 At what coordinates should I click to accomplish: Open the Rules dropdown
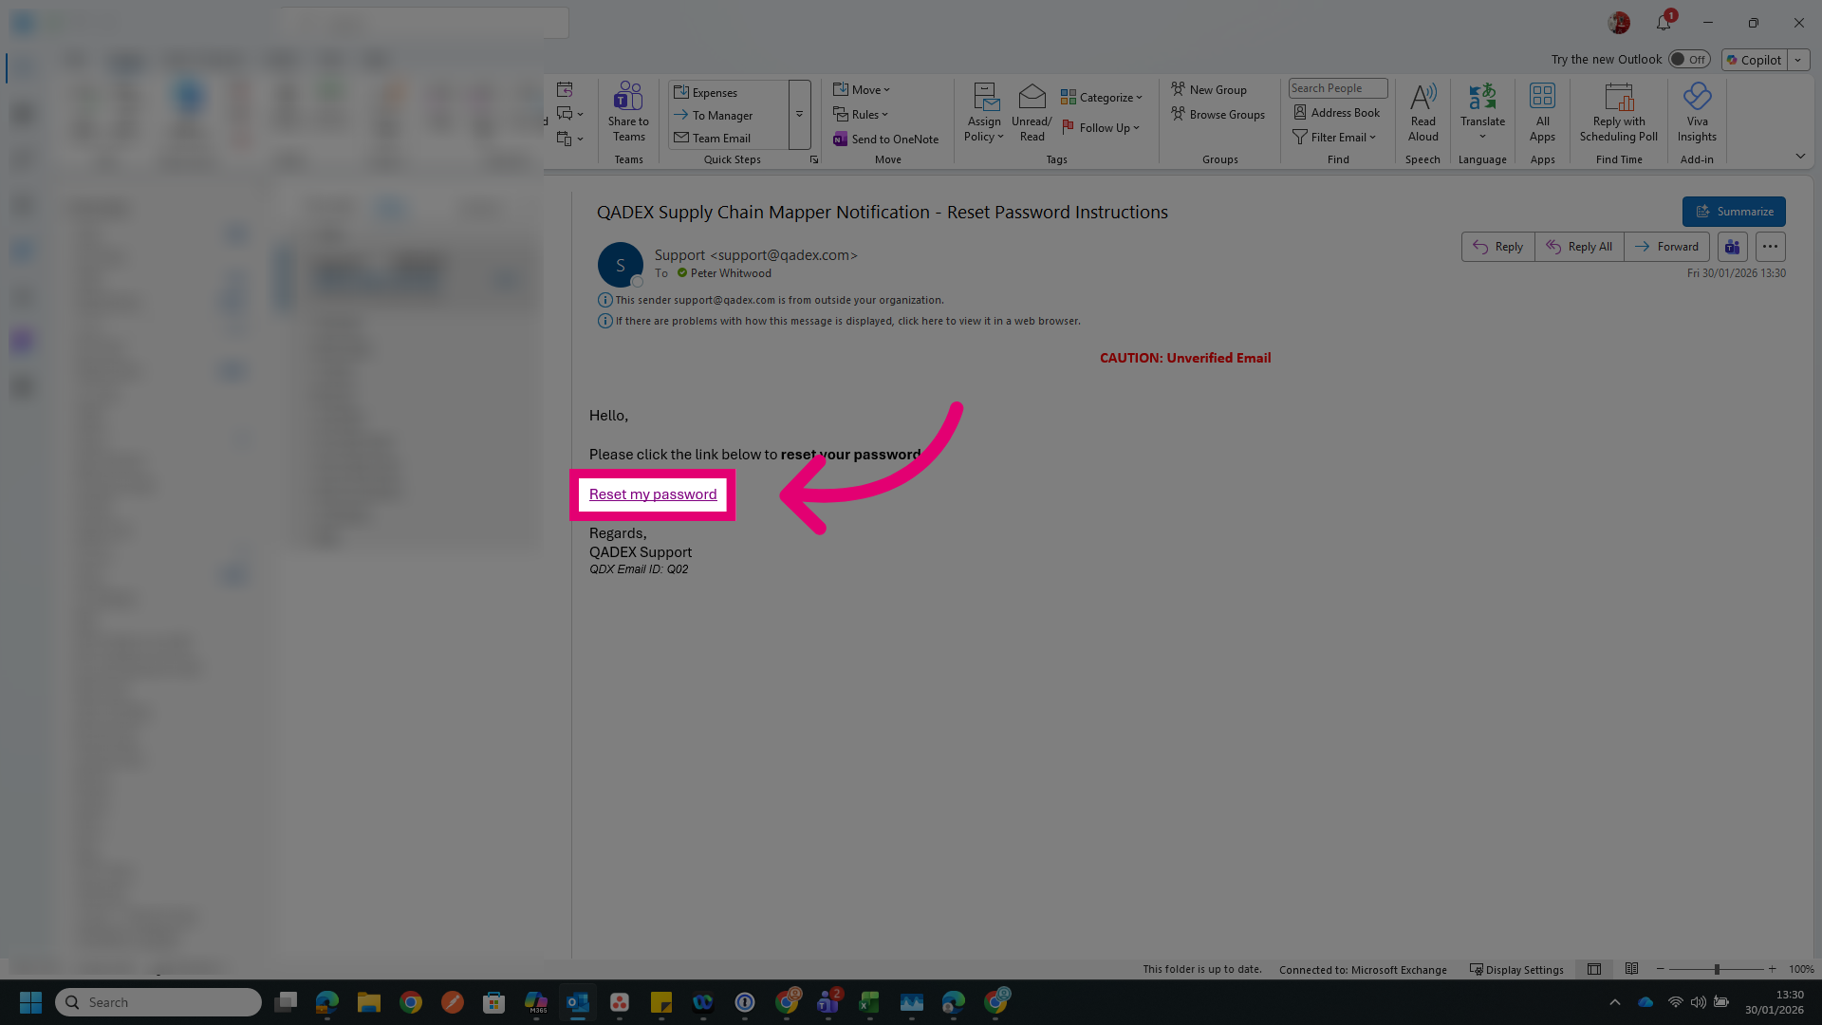[861, 114]
